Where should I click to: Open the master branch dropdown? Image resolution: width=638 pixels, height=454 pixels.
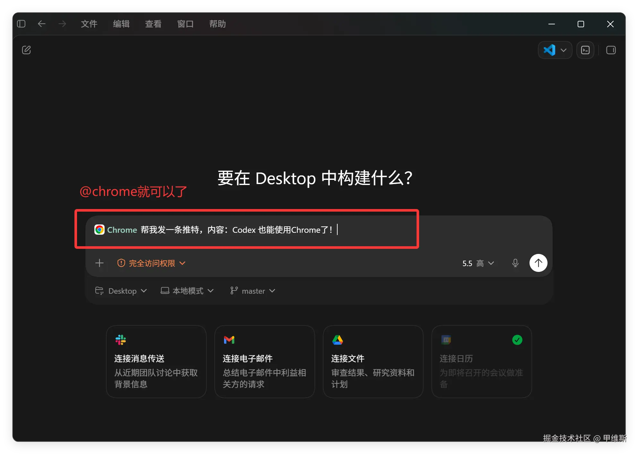coord(253,291)
